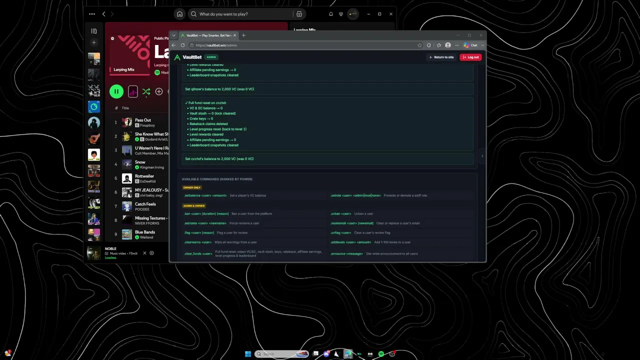Open the blue circle playlist in Spotify sidebar

[94, 106]
